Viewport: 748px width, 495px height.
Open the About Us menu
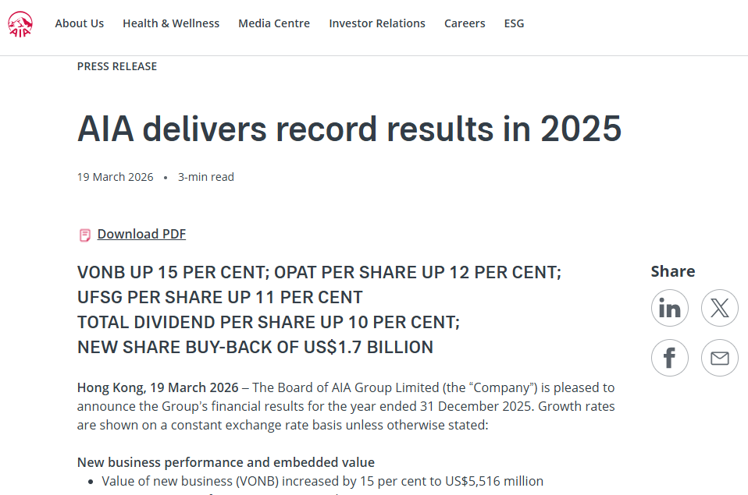(79, 23)
